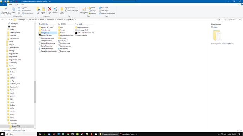Click the Kopiér sti command
243x136 pixels.
[x=26, y=11]
